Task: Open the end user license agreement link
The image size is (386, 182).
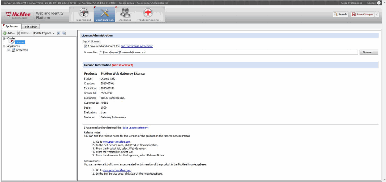Action: point(137,46)
